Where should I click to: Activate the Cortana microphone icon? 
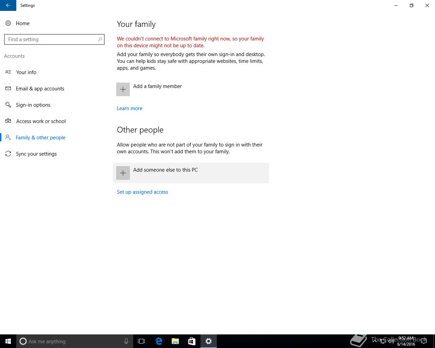pyautogui.click(x=126, y=341)
